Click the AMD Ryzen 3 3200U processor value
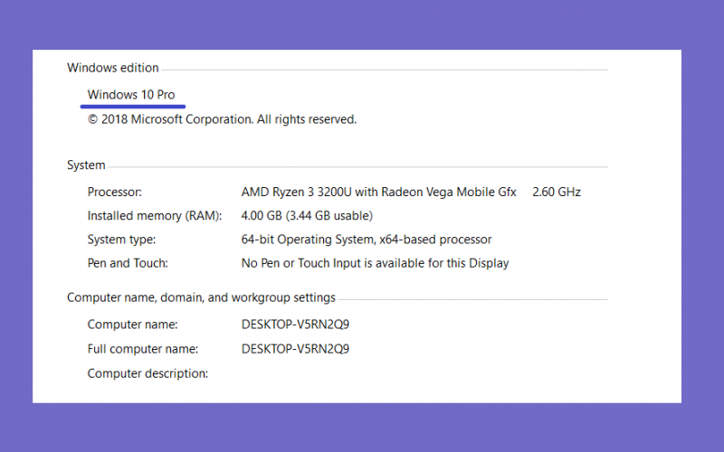The width and height of the screenshot is (724, 452). [378, 192]
